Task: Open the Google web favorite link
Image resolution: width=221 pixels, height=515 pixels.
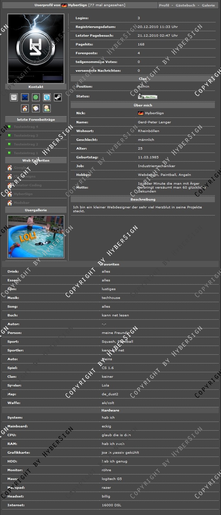Action: [x=20, y=168]
